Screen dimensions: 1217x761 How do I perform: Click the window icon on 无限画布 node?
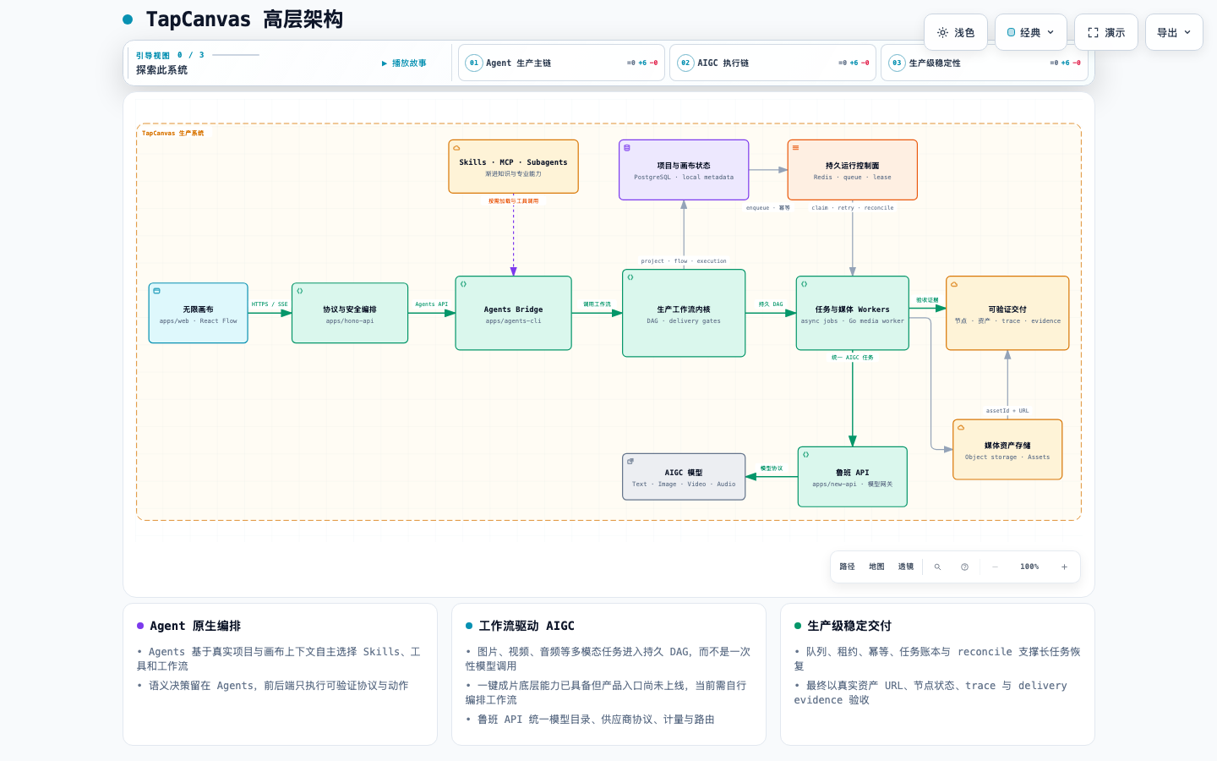[156, 291]
